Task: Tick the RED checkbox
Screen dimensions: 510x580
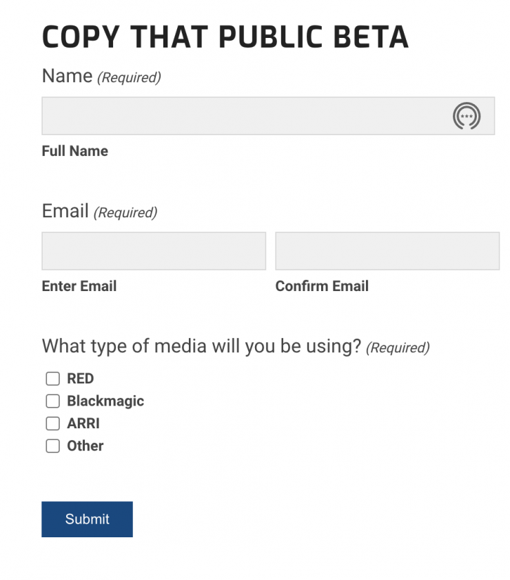Action: (53, 379)
